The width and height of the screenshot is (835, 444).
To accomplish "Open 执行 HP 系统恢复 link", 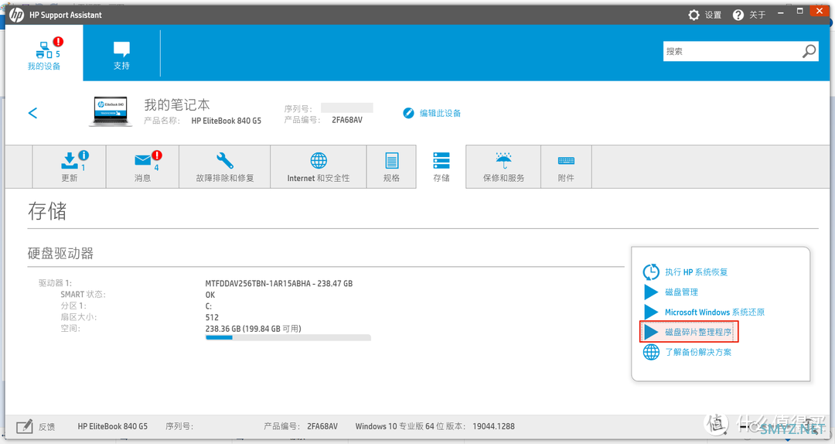I will coord(696,272).
